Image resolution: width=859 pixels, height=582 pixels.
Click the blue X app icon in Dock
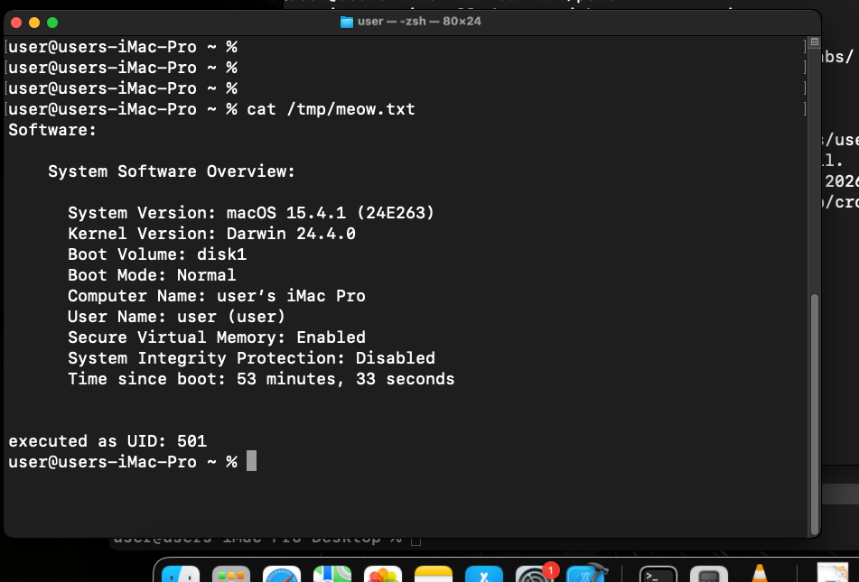tap(484, 575)
